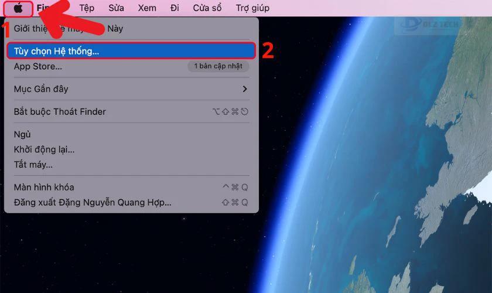Choose App Store… from the Apple menu

coord(131,66)
